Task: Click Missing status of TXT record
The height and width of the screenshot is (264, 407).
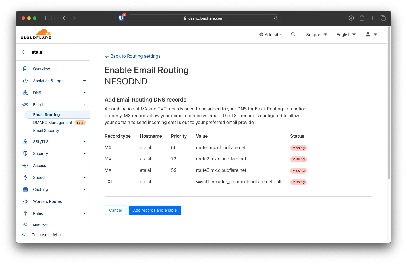Action: pyautogui.click(x=298, y=182)
